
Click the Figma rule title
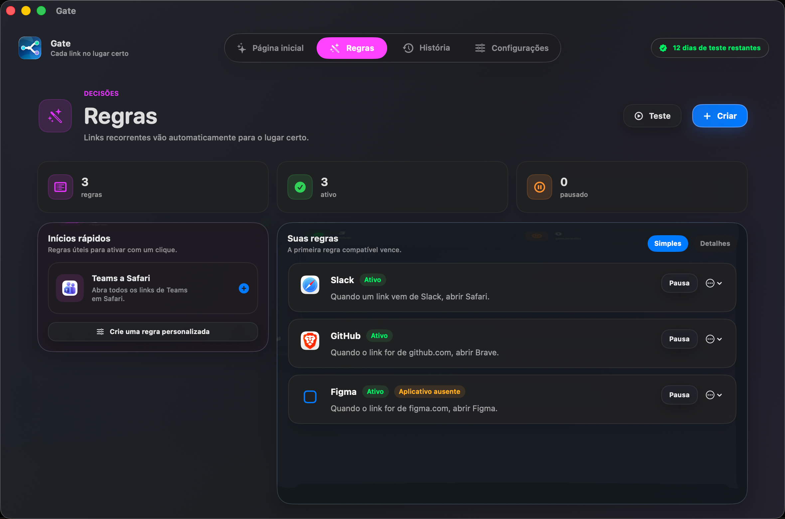coord(344,392)
